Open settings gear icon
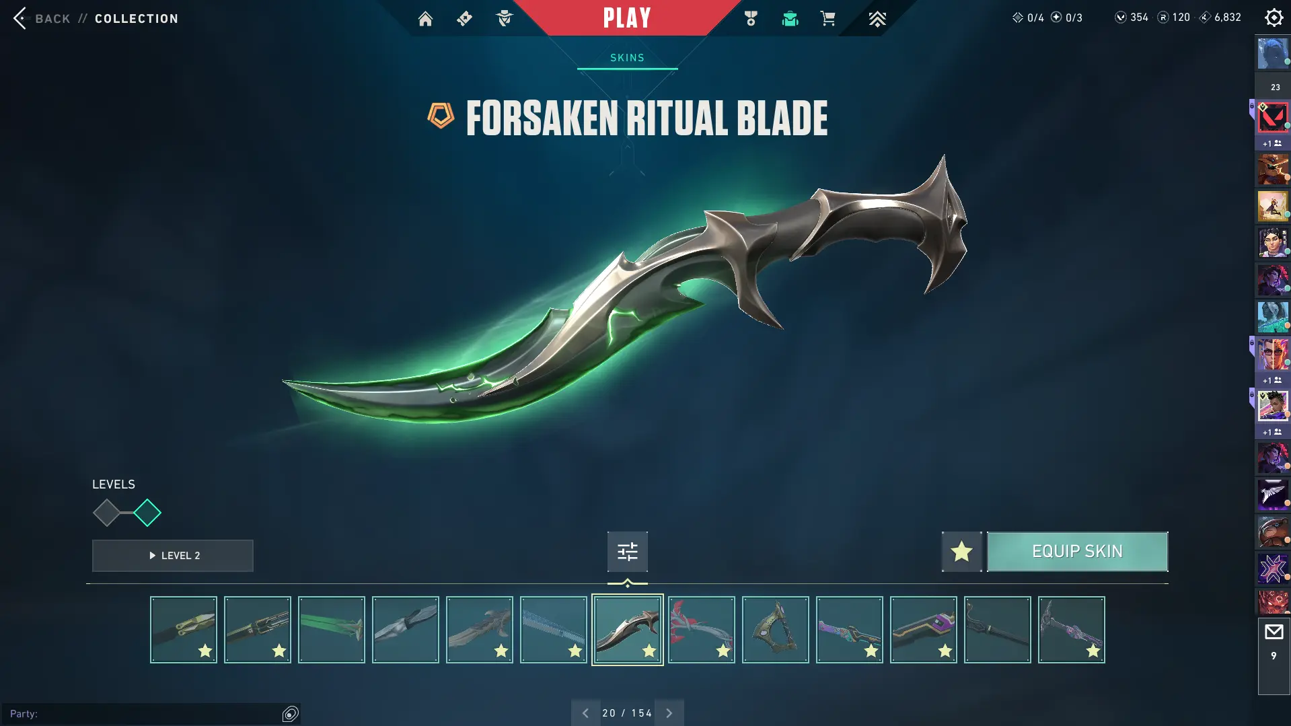This screenshot has height=726, width=1291. [1274, 17]
